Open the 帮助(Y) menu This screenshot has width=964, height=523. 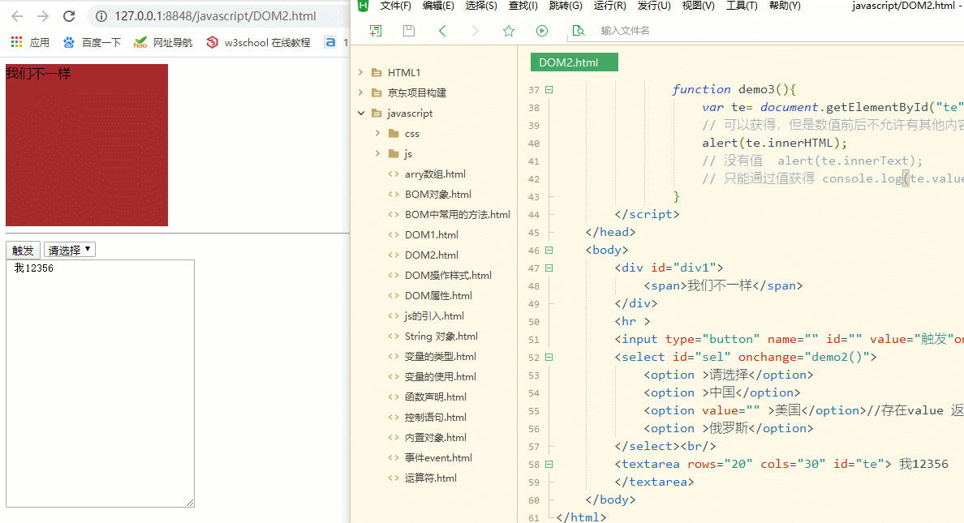point(785,6)
